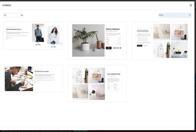Select the '01. About our studio' template
The width and height of the screenshot is (196, 132).
[33, 79]
